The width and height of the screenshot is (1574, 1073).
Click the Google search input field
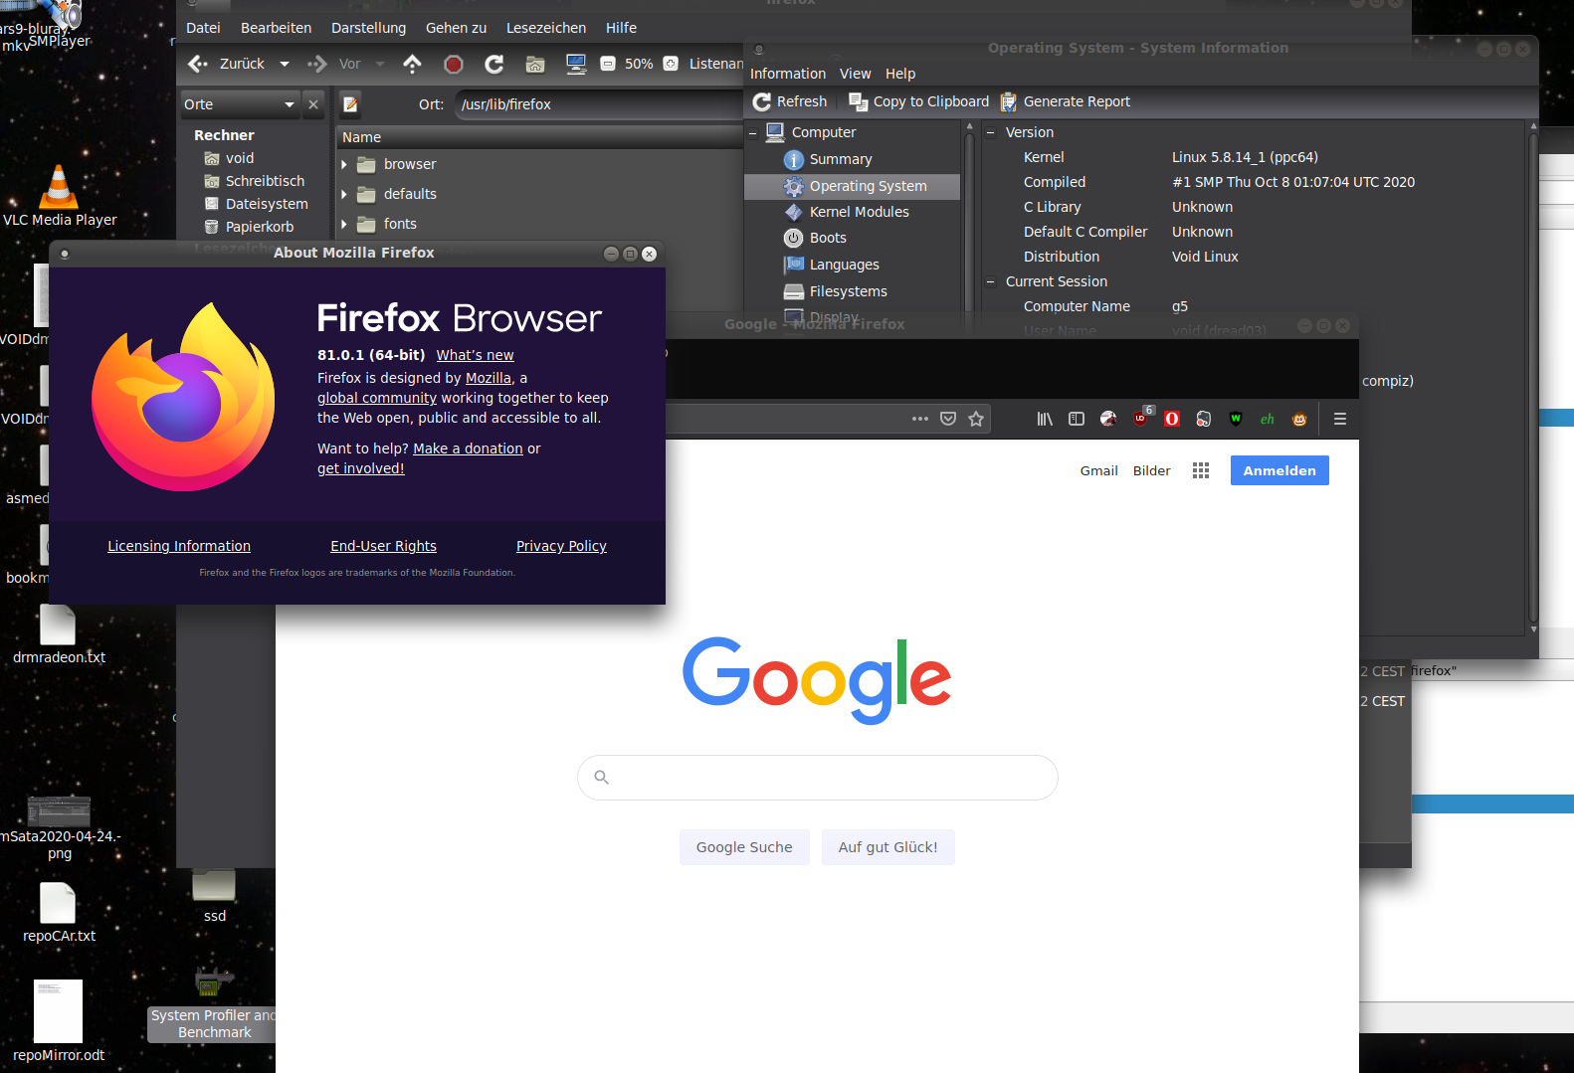[818, 778]
